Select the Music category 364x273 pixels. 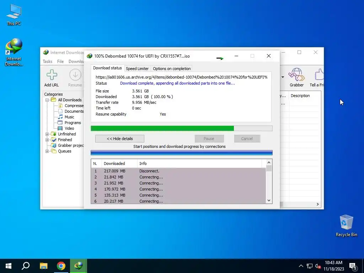click(69, 117)
